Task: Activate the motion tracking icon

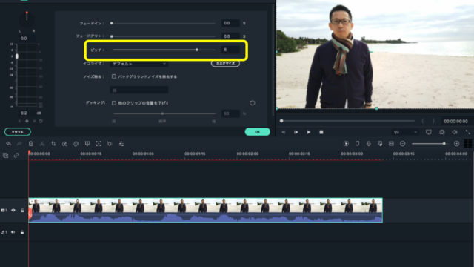Action: [x=99, y=144]
